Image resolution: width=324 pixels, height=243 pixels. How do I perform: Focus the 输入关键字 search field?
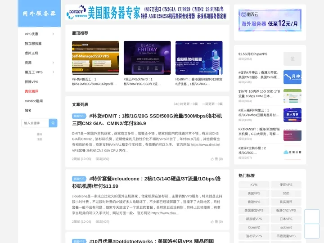[35, 123]
